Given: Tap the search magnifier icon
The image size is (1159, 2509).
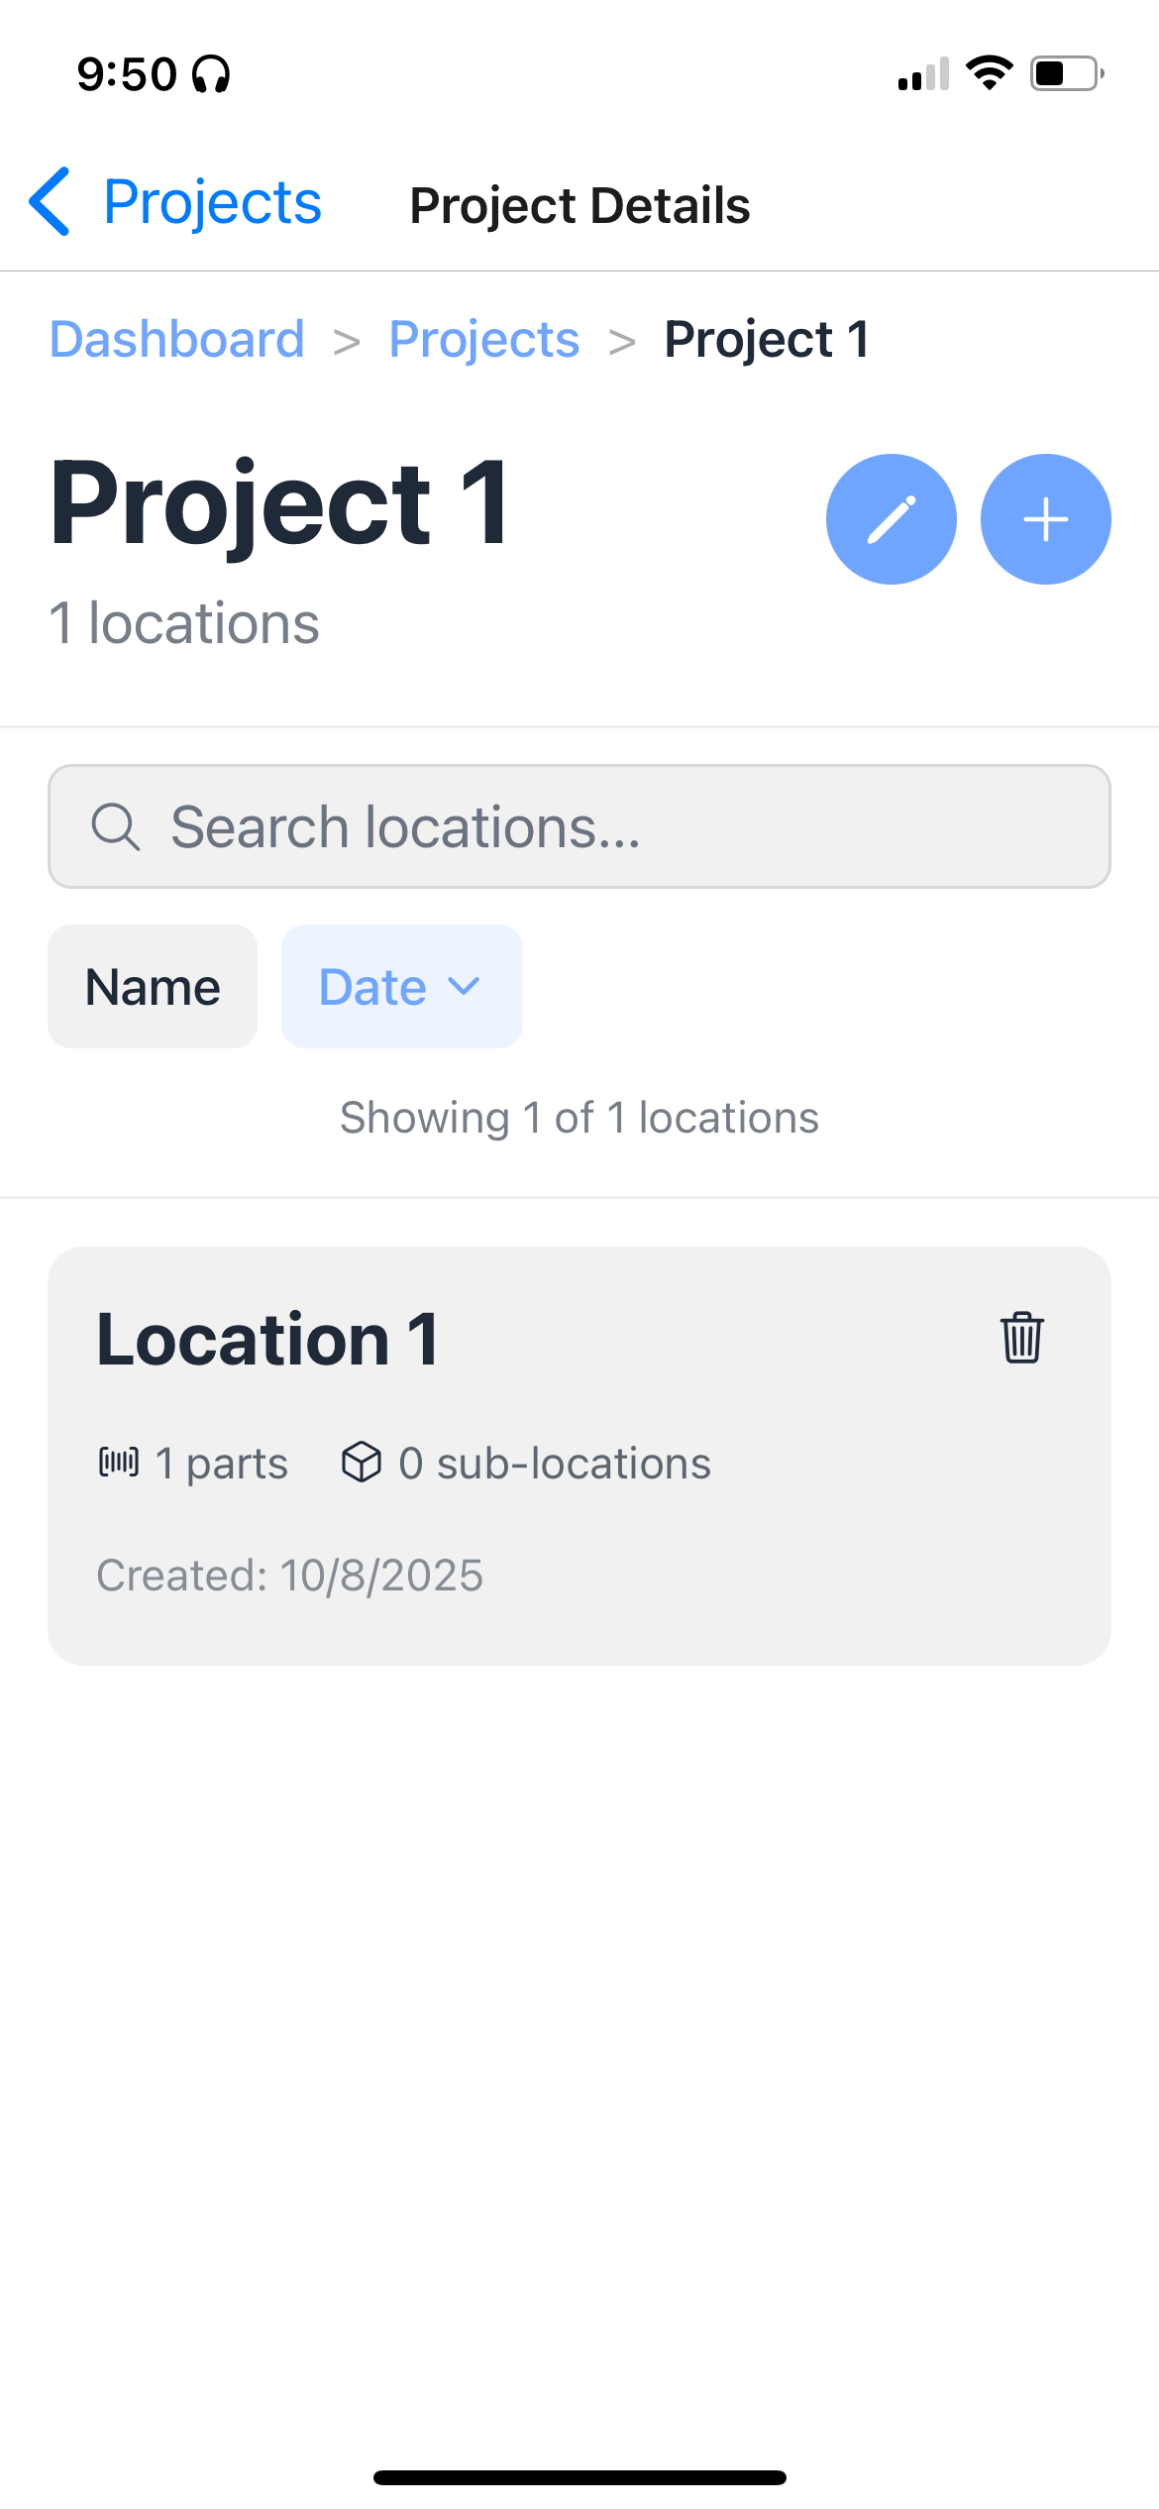Looking at the screenshot, I should point(116,826).
